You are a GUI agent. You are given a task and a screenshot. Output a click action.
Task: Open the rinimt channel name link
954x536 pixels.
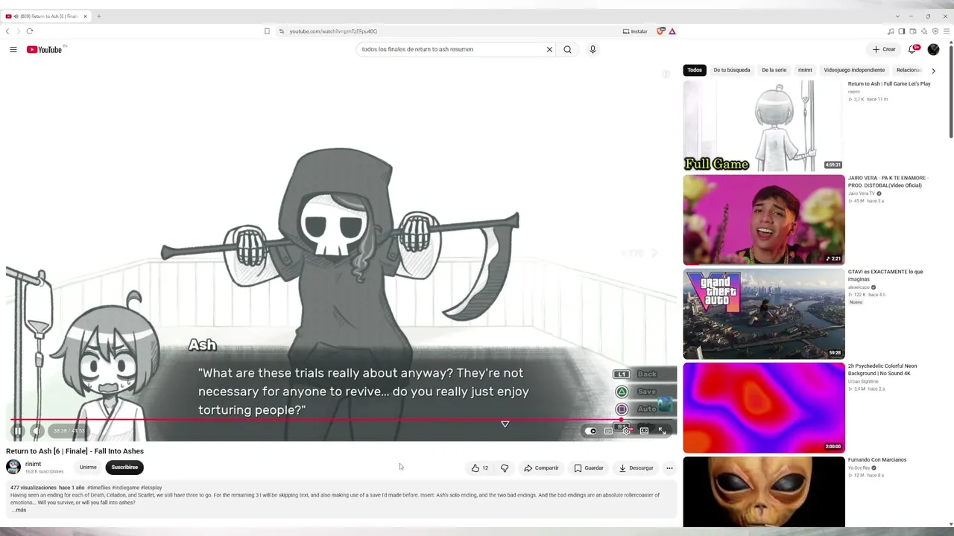(x=34, y=465)
